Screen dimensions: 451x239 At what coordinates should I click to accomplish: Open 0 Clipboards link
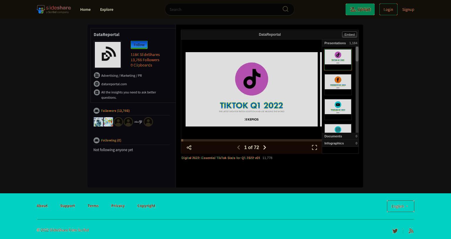point(141,65)
